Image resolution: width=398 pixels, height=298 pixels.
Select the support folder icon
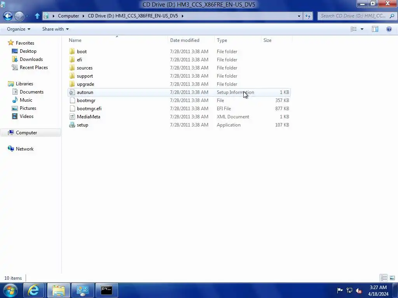tap(72, 76)
